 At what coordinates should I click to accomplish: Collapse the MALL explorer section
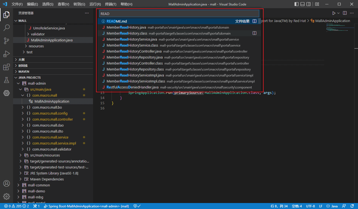[53, 21]
